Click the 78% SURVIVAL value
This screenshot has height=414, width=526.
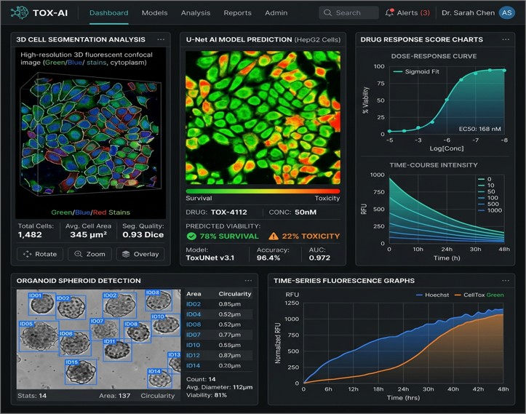[x=229, y=236]
